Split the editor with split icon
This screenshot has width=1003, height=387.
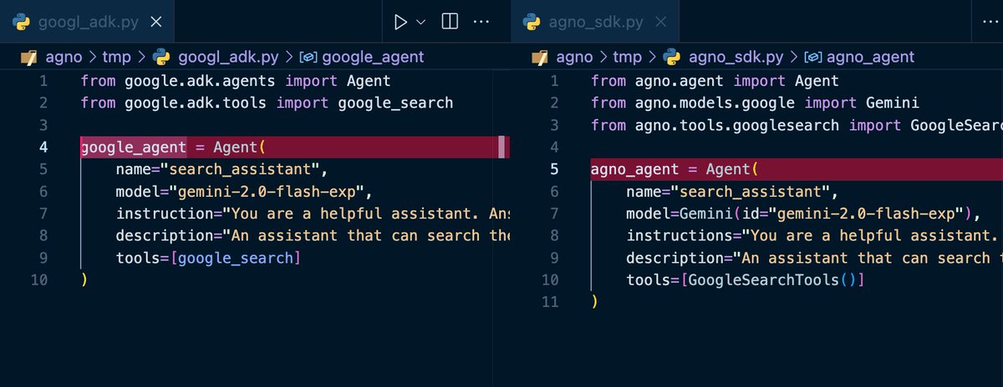click(450, 23)
